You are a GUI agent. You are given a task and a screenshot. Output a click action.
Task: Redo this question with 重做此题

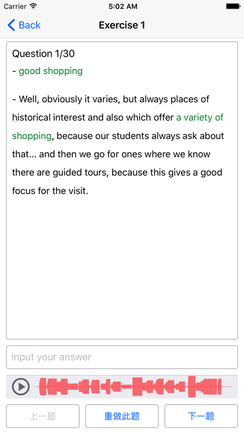coord(122,416)
